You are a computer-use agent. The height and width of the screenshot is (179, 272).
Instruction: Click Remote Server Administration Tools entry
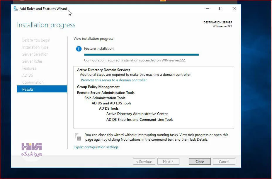tap(106, 93)
